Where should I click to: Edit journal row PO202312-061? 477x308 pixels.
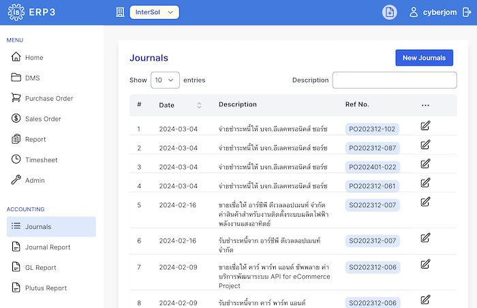coord(425,183)
